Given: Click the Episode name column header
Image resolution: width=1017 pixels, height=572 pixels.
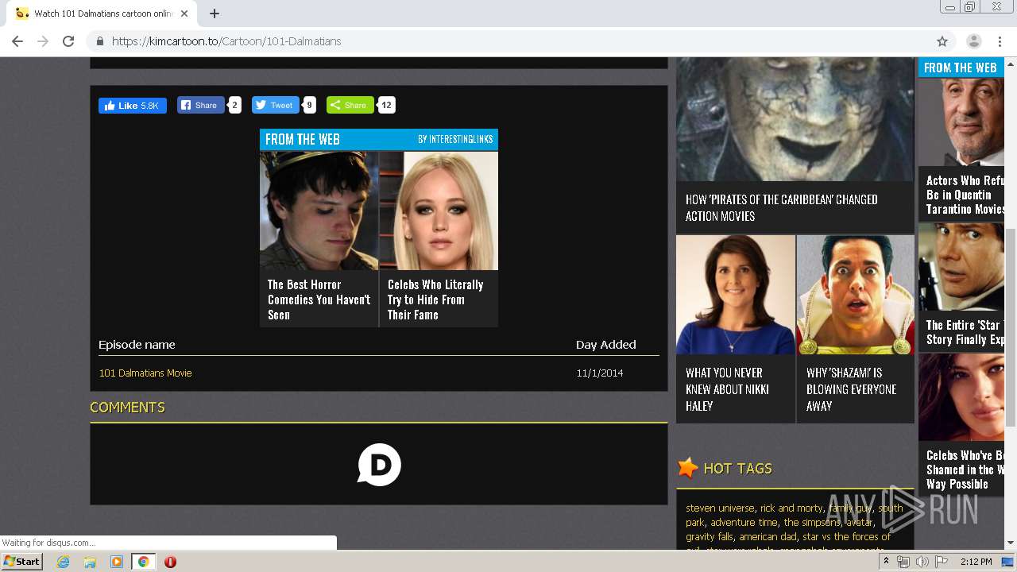Looking at the screenshot, I should 137,345.
